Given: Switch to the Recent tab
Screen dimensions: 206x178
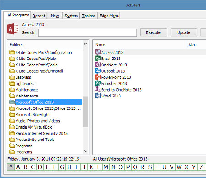Looking at the screenshot, I should [39, 16].
